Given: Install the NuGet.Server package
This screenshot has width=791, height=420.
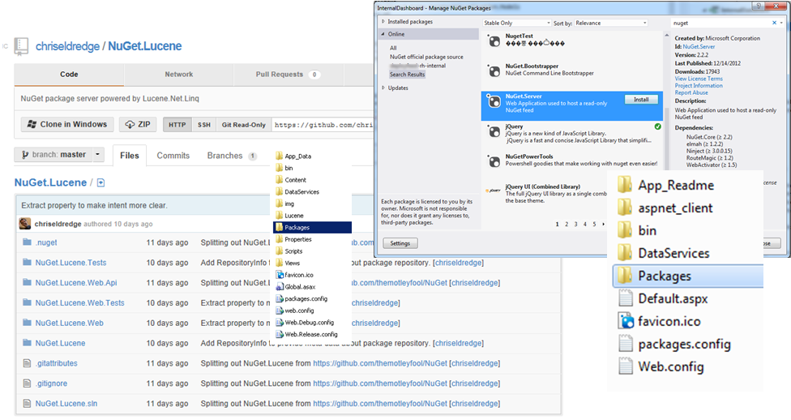Looking at the screenshot, I should [640, 100].
